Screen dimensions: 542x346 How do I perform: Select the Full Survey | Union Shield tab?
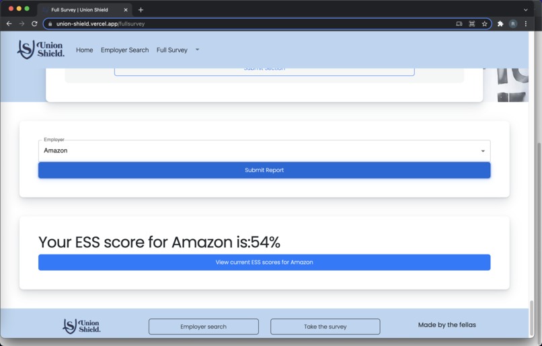85,9
